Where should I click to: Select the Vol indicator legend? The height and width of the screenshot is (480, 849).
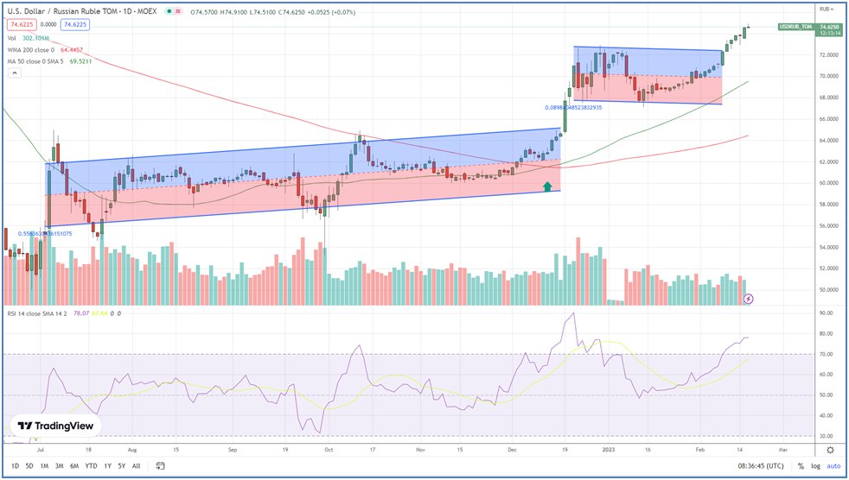(11, 38)
